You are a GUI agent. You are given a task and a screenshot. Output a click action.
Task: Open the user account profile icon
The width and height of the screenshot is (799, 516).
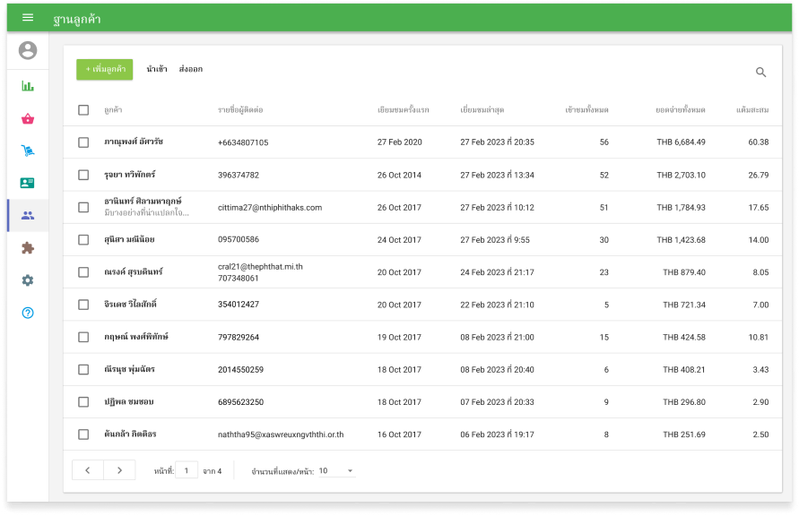pyautogui.click(x=28, y=51)
